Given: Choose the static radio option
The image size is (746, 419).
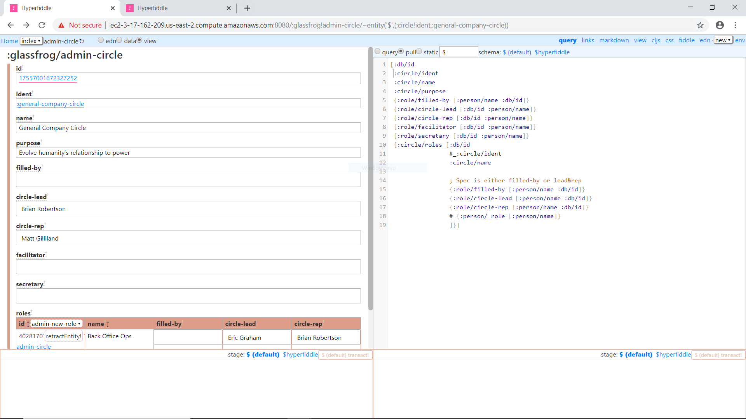Looking at the screenshot, I should tap(419, 51).
